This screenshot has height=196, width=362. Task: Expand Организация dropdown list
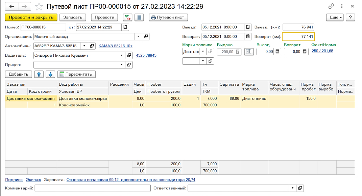click(138, 36)
